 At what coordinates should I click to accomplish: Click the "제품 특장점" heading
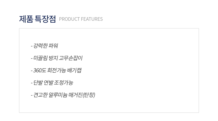click(x=37, y=19)
